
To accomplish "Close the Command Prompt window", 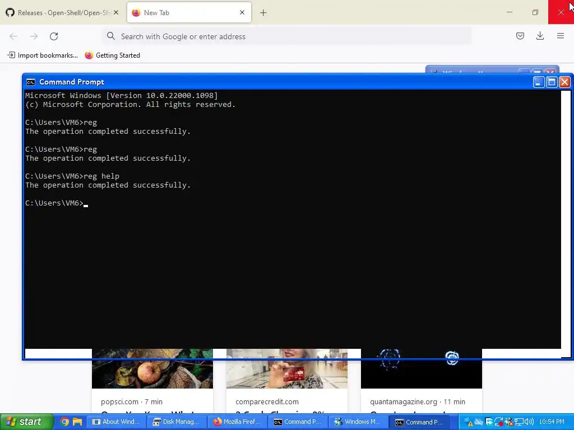I will tap(564, 82).
